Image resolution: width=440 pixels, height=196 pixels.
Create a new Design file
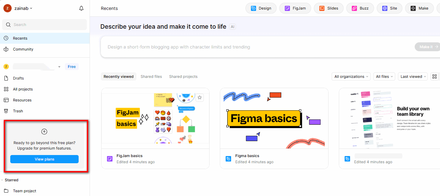pyautogui.click(x=261, y=8)
